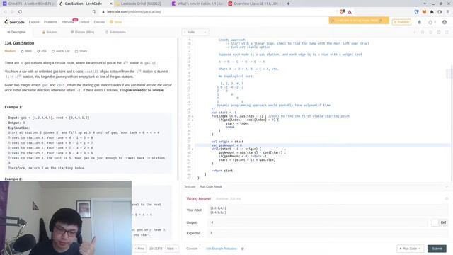Screen dimensions: 453x255
Task: Open the browser wallet icon in the toolbar
Action: [x=440, y=12]
